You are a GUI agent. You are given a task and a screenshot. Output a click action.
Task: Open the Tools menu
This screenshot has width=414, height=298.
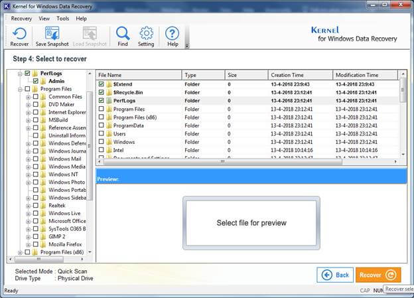pyautogui.click(x=62, y=19)
